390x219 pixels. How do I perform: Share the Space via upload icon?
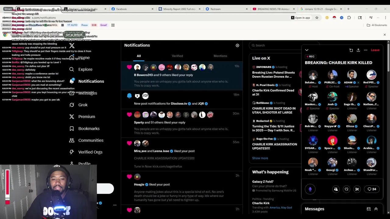(x=358, y=50)
